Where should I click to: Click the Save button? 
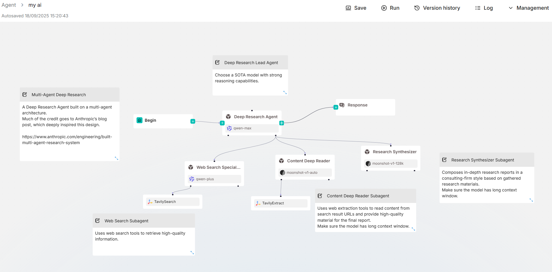point(356,8)
